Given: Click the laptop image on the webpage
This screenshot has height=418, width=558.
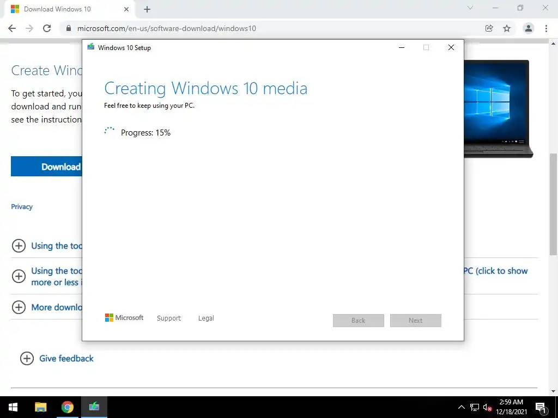Looking at the screenshot, I should pyautogui.click(x=499, y=109).
